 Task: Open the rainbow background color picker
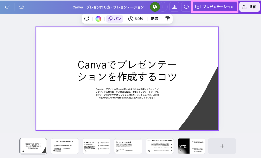[x=98, y=19]
